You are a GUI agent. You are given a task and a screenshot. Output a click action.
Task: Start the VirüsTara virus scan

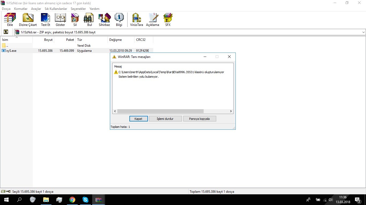pos(137,19)
